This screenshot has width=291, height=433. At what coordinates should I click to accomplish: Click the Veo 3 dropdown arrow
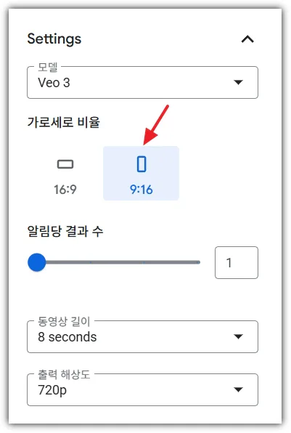238,82
